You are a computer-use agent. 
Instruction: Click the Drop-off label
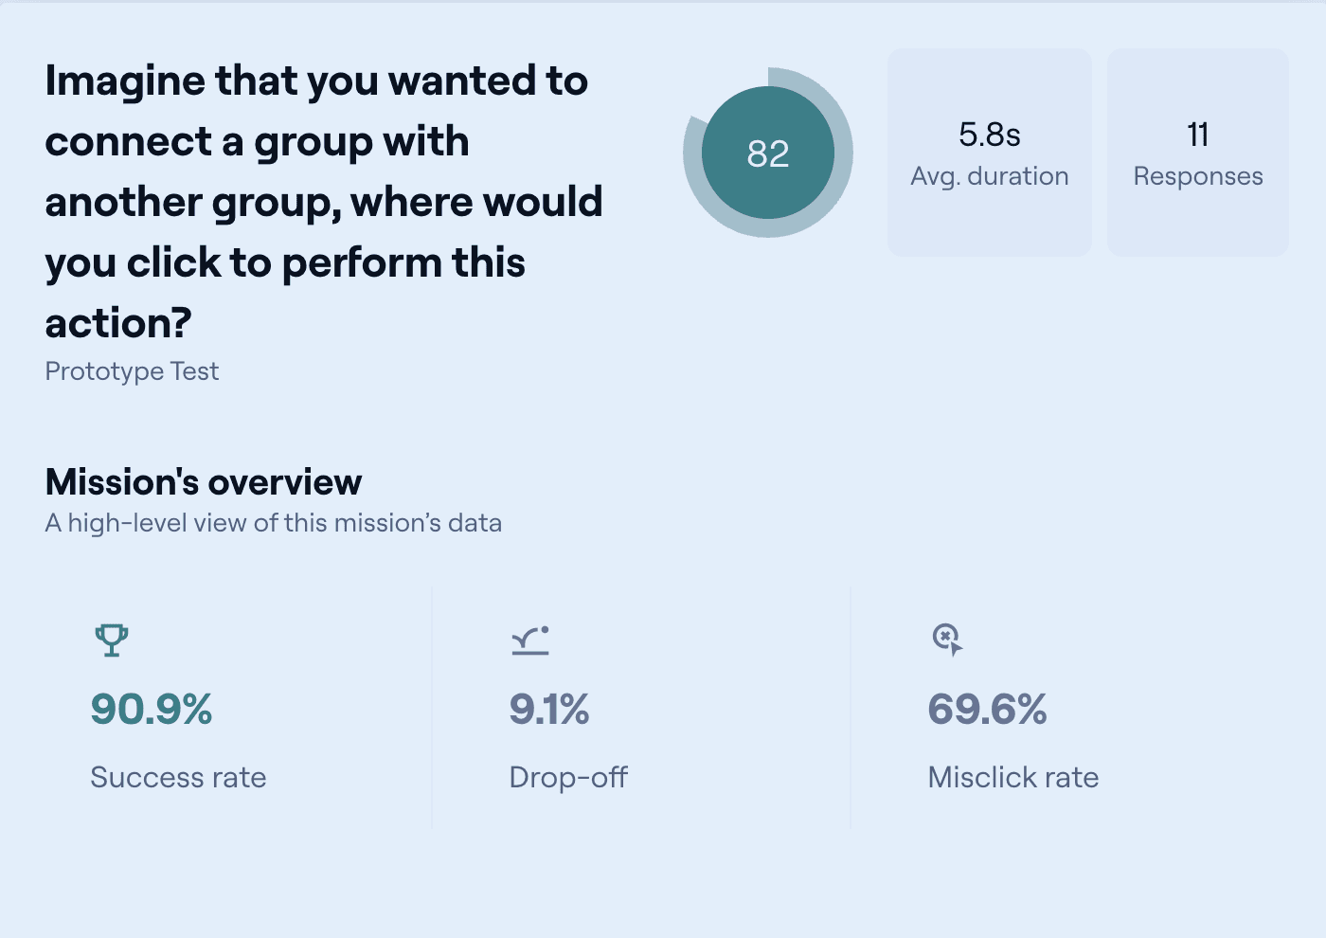[568, 778]
